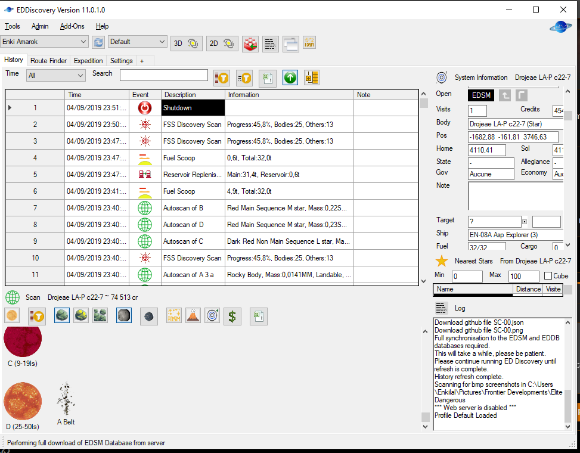This screenshot has width=580, height=453.
Task: Click the EDSM stars icon in Scan toolbar
Action: [x=174, y=315]
